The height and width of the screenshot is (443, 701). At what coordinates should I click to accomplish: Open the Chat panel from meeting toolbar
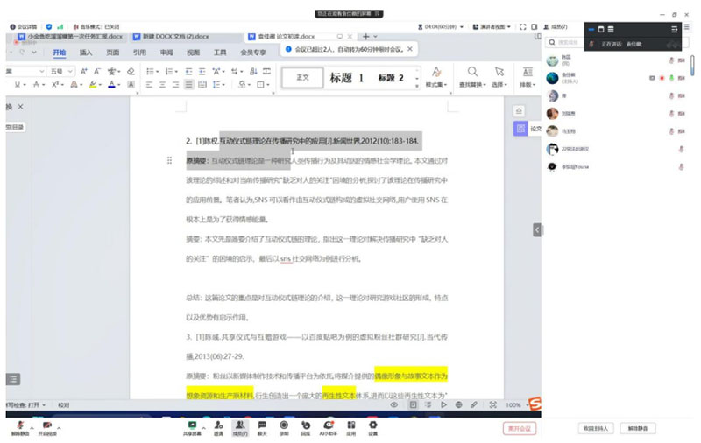point(262,425)
